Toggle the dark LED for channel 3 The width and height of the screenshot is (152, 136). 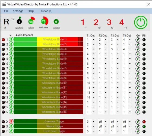point(3,49)
